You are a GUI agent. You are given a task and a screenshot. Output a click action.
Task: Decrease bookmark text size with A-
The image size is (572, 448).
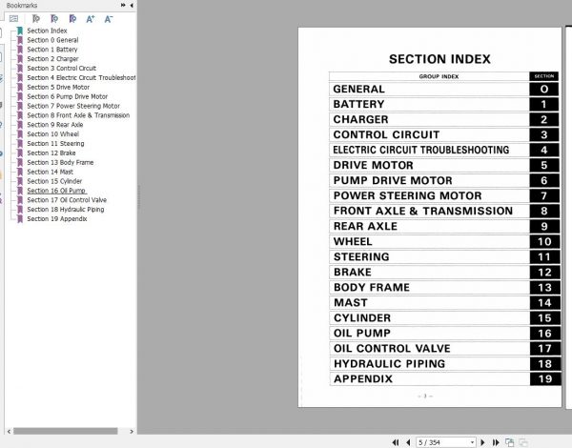(109, 19)
